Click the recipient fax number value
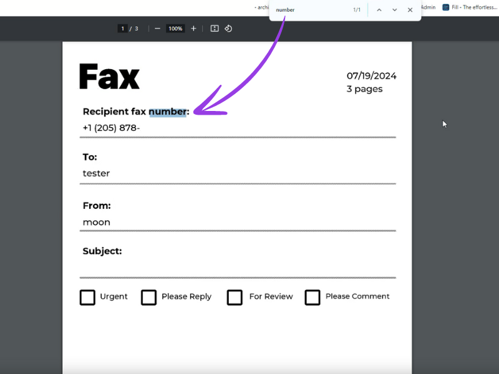 [x=111, y=128]
